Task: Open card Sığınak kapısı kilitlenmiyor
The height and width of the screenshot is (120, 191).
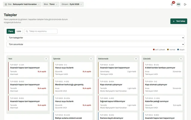Action: [x=118, y=103]
